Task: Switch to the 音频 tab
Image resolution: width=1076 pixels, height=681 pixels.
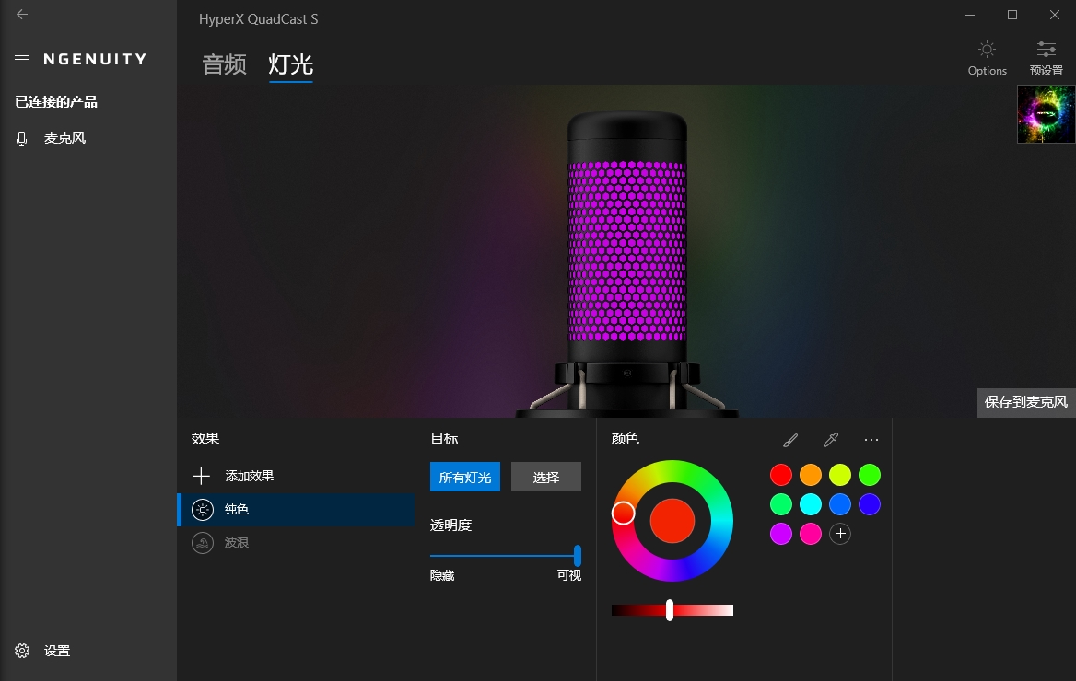Action: point(225,64)
